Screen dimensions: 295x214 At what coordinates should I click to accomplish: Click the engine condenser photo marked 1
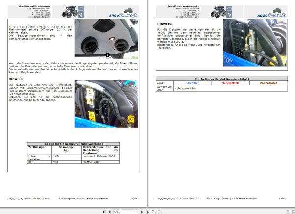106,104
